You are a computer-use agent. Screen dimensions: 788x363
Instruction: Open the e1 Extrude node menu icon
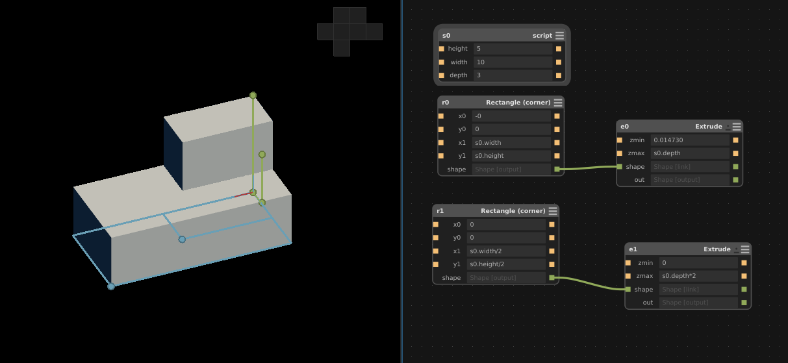(x=745, y=249)
